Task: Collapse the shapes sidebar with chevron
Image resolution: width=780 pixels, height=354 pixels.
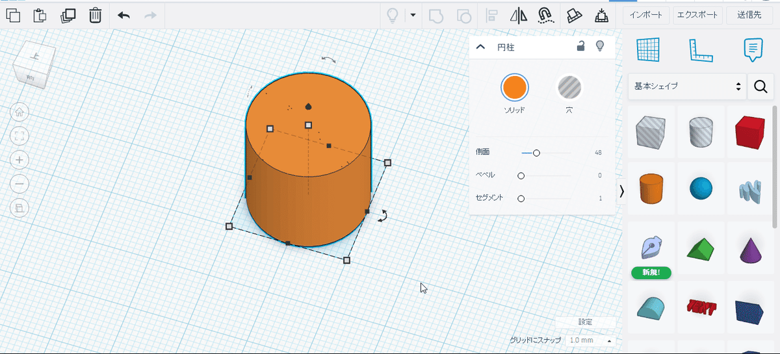Action: tap(621, 191)
